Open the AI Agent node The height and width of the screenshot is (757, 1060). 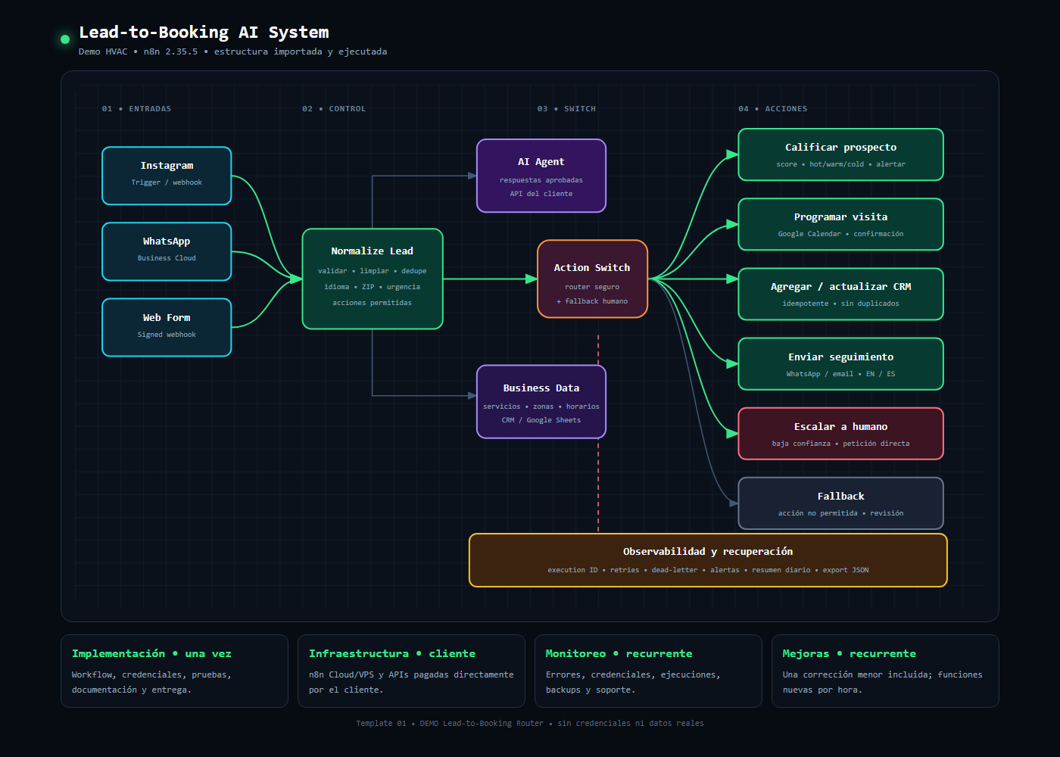(x=541, y=176)
